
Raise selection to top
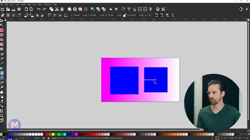point(50,15)
